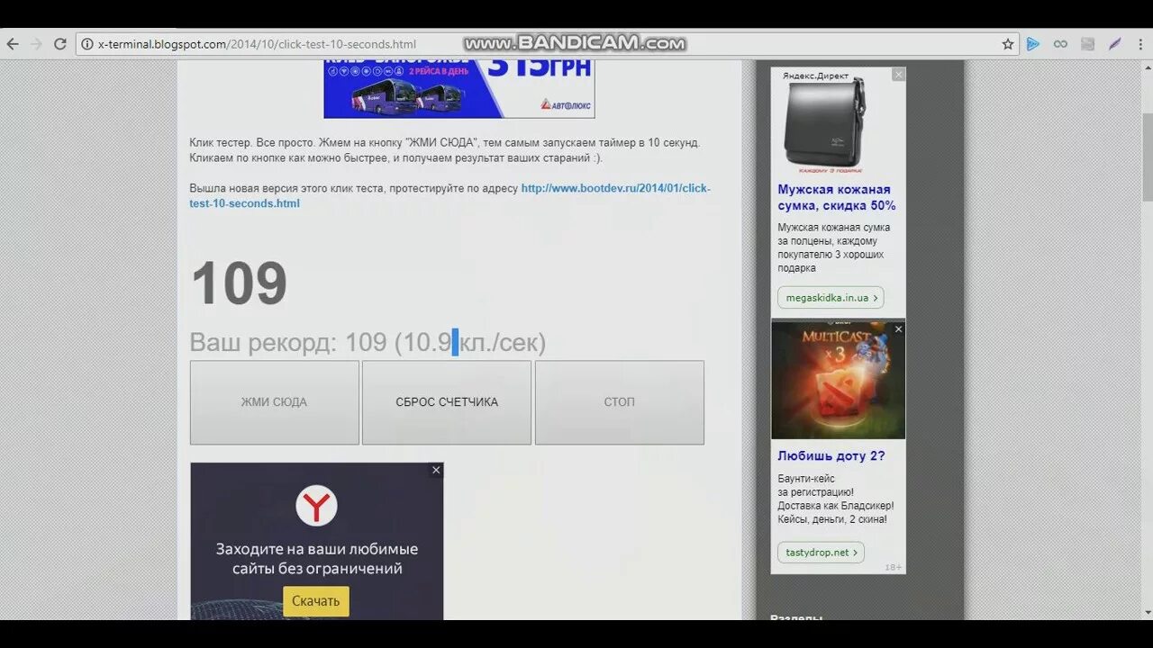
Task: Close the Multicast Dota ad
Action: click(x=898, y=329)
